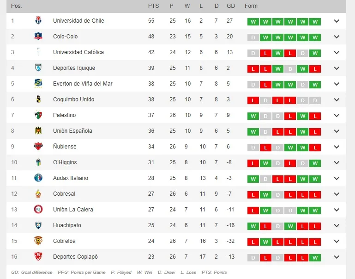
Task: Click the Deportes Iquique crest icon
Action: pyautogui.click(x=38, y=68)
